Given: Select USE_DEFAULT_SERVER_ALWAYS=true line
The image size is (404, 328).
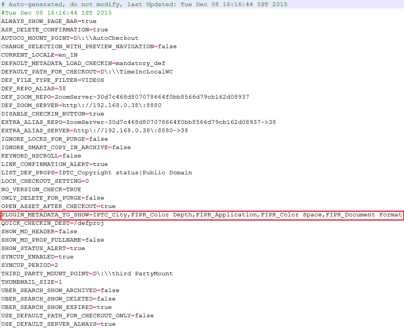Looking at the screenshot, I should (x=58, y=324).
